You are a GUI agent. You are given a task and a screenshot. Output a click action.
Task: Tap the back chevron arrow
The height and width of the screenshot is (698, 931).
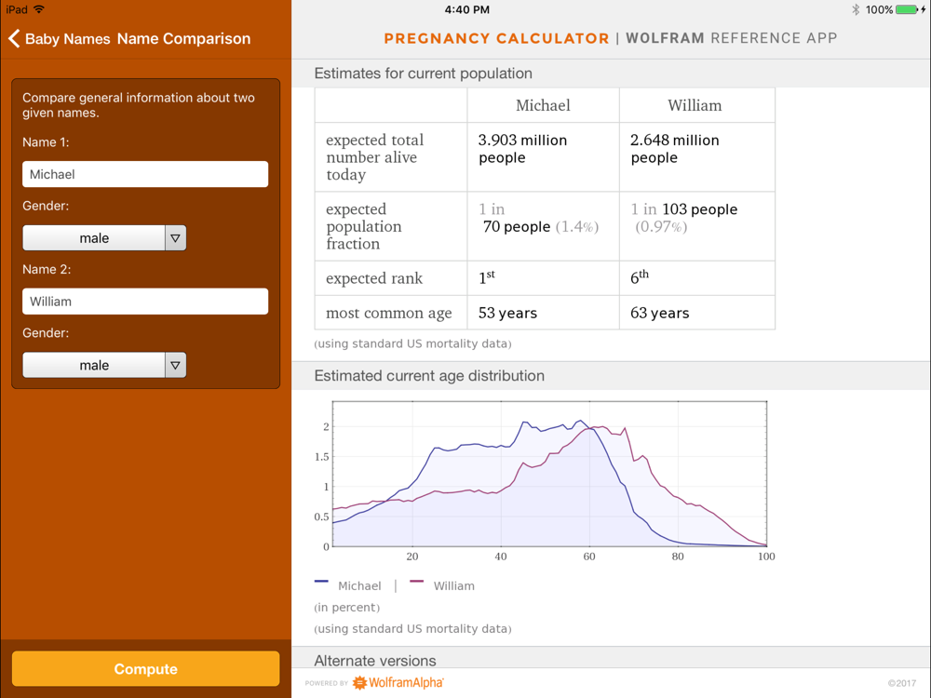(14, 38)
